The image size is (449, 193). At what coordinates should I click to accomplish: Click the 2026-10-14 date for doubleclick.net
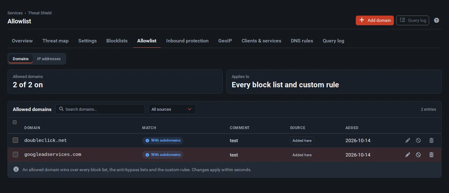[x=358, y=141]
